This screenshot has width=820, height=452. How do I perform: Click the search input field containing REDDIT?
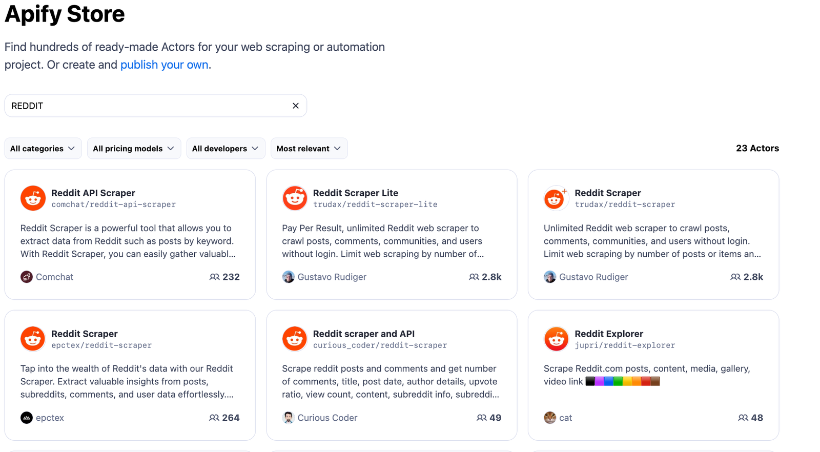coord(149,106)
